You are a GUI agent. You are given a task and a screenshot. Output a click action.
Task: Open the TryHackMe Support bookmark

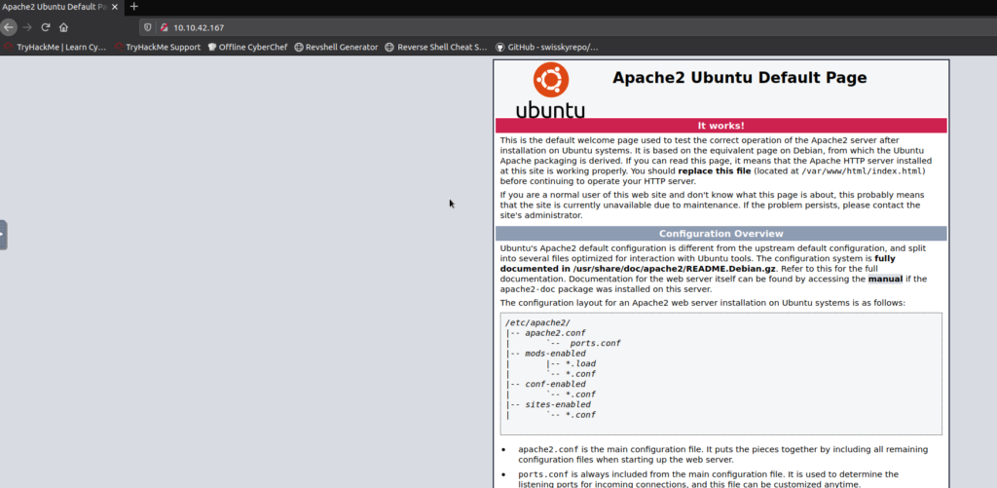point(157,47)
